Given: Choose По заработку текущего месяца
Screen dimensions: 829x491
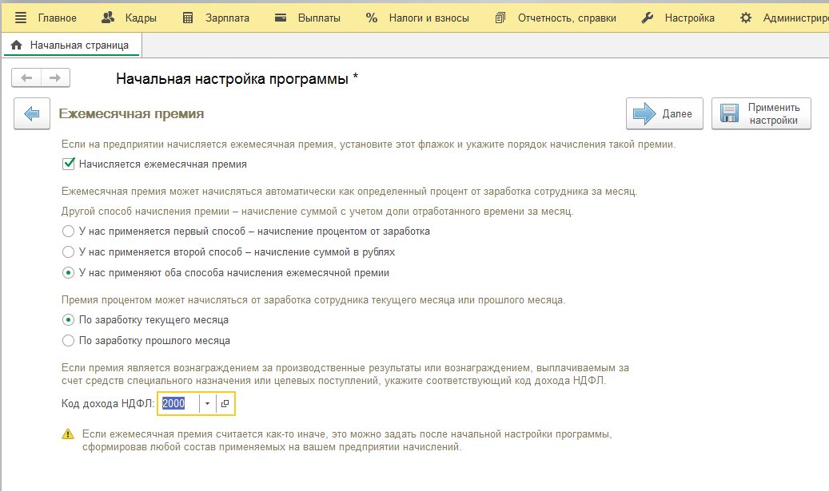Looking at the screenshot, I should click(68, 320).
